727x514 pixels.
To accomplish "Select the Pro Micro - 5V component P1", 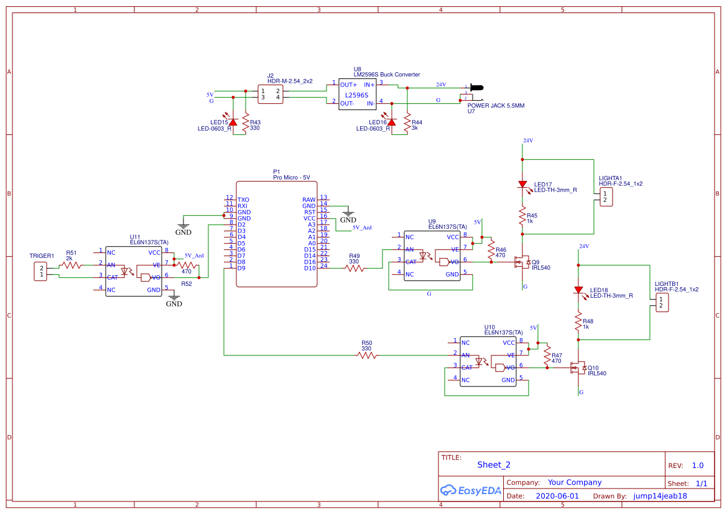I will (x=277, y=233).
